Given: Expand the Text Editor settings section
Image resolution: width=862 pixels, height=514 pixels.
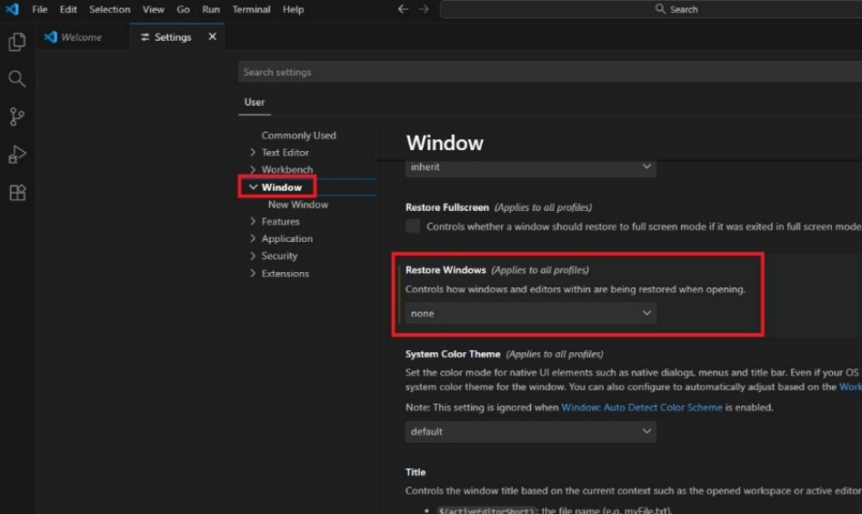Looking at the screenshot, I should pos(285,152).
